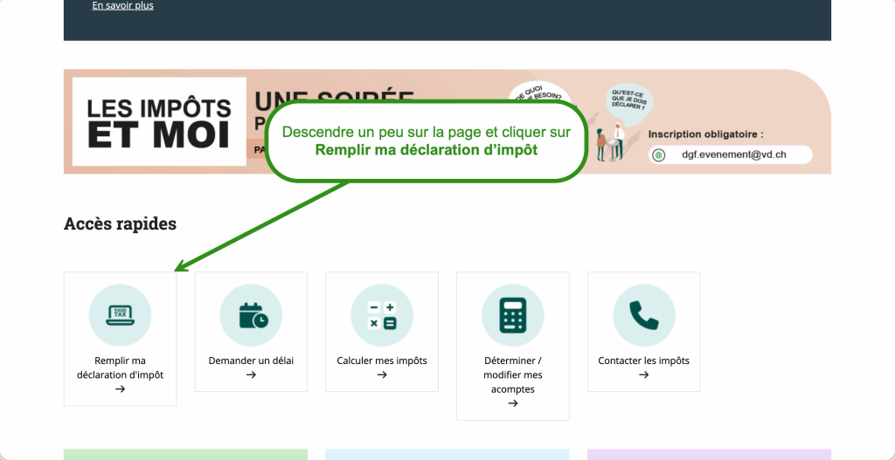The width and height of the screenshot is (895, 460).
Task: Click arrow under Remplir ma déclaration d'impôt
Action: click(120, 389)
